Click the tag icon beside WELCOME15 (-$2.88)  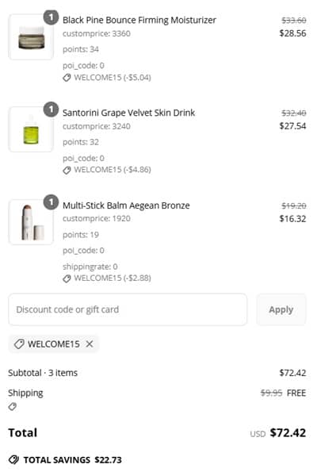67,278
